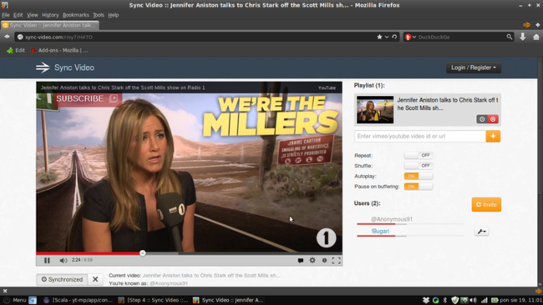Screen dimensions: 543x305
Task: Remove the playlist video with red delete icon
Action: (x=493, y=119)
